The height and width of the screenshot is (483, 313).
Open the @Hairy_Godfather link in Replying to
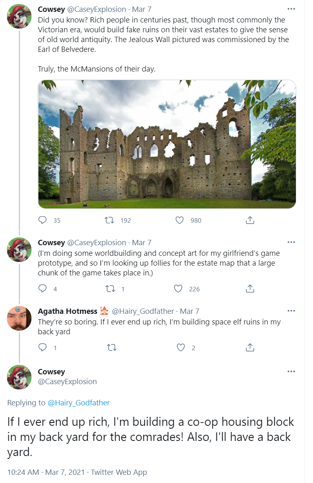click(78, 402)
